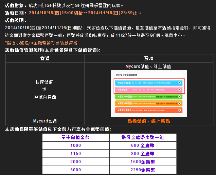
Task: Select the 3000 amount cell
Action: [76, 170]
